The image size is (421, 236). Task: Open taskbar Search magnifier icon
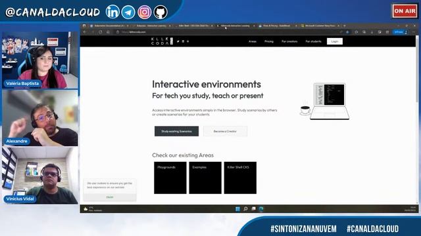pyautogui.click(x=245, y=208)
